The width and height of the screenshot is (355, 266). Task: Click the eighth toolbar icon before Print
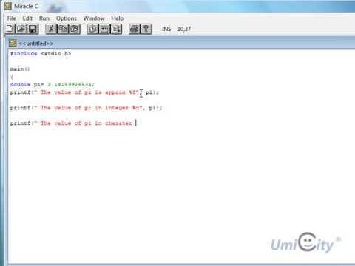click(104, 29)
